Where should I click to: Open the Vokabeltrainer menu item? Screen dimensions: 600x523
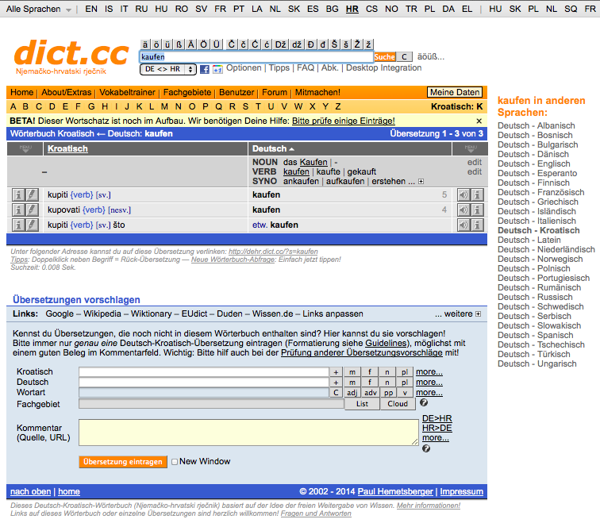point(127,92)
